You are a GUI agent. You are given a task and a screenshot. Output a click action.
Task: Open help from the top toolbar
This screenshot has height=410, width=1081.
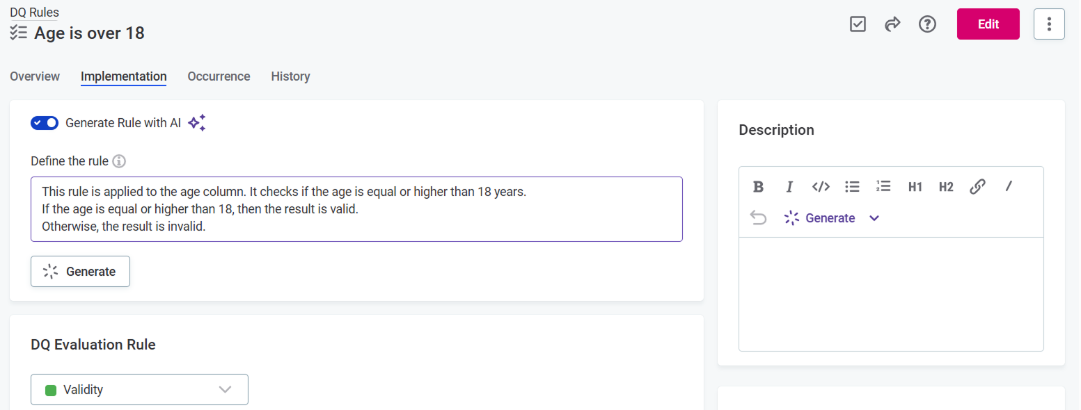click(x=927, y=24)
